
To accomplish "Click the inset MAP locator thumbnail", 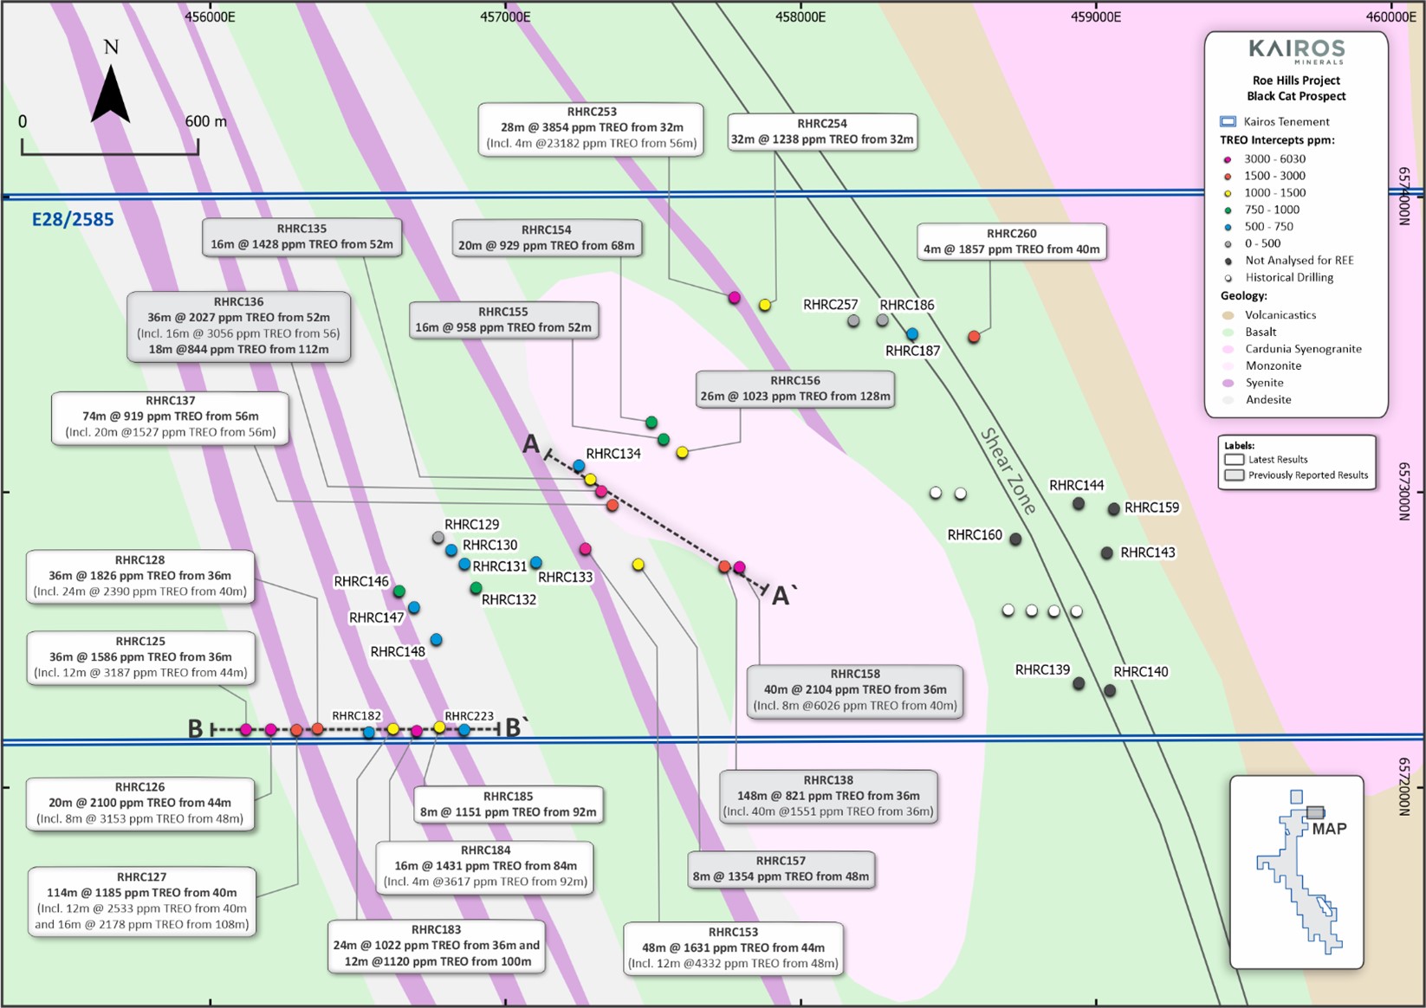I will coord(1297,872).
